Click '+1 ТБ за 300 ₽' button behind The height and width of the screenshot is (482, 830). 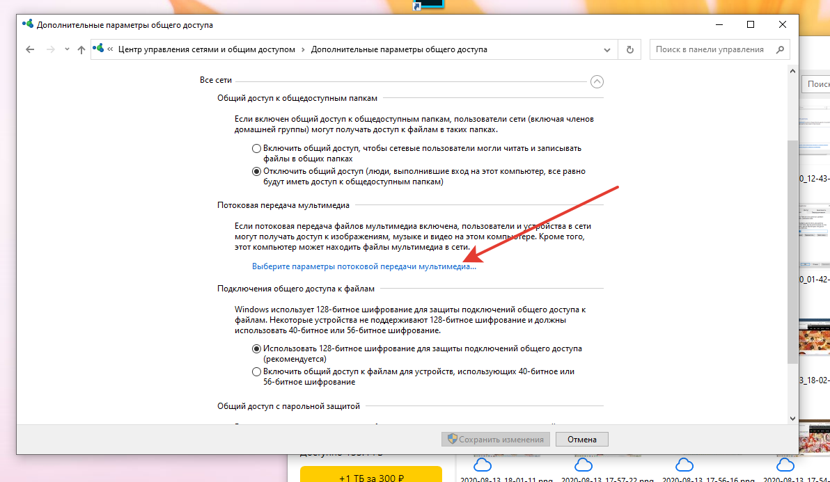(x=371, y=474)
